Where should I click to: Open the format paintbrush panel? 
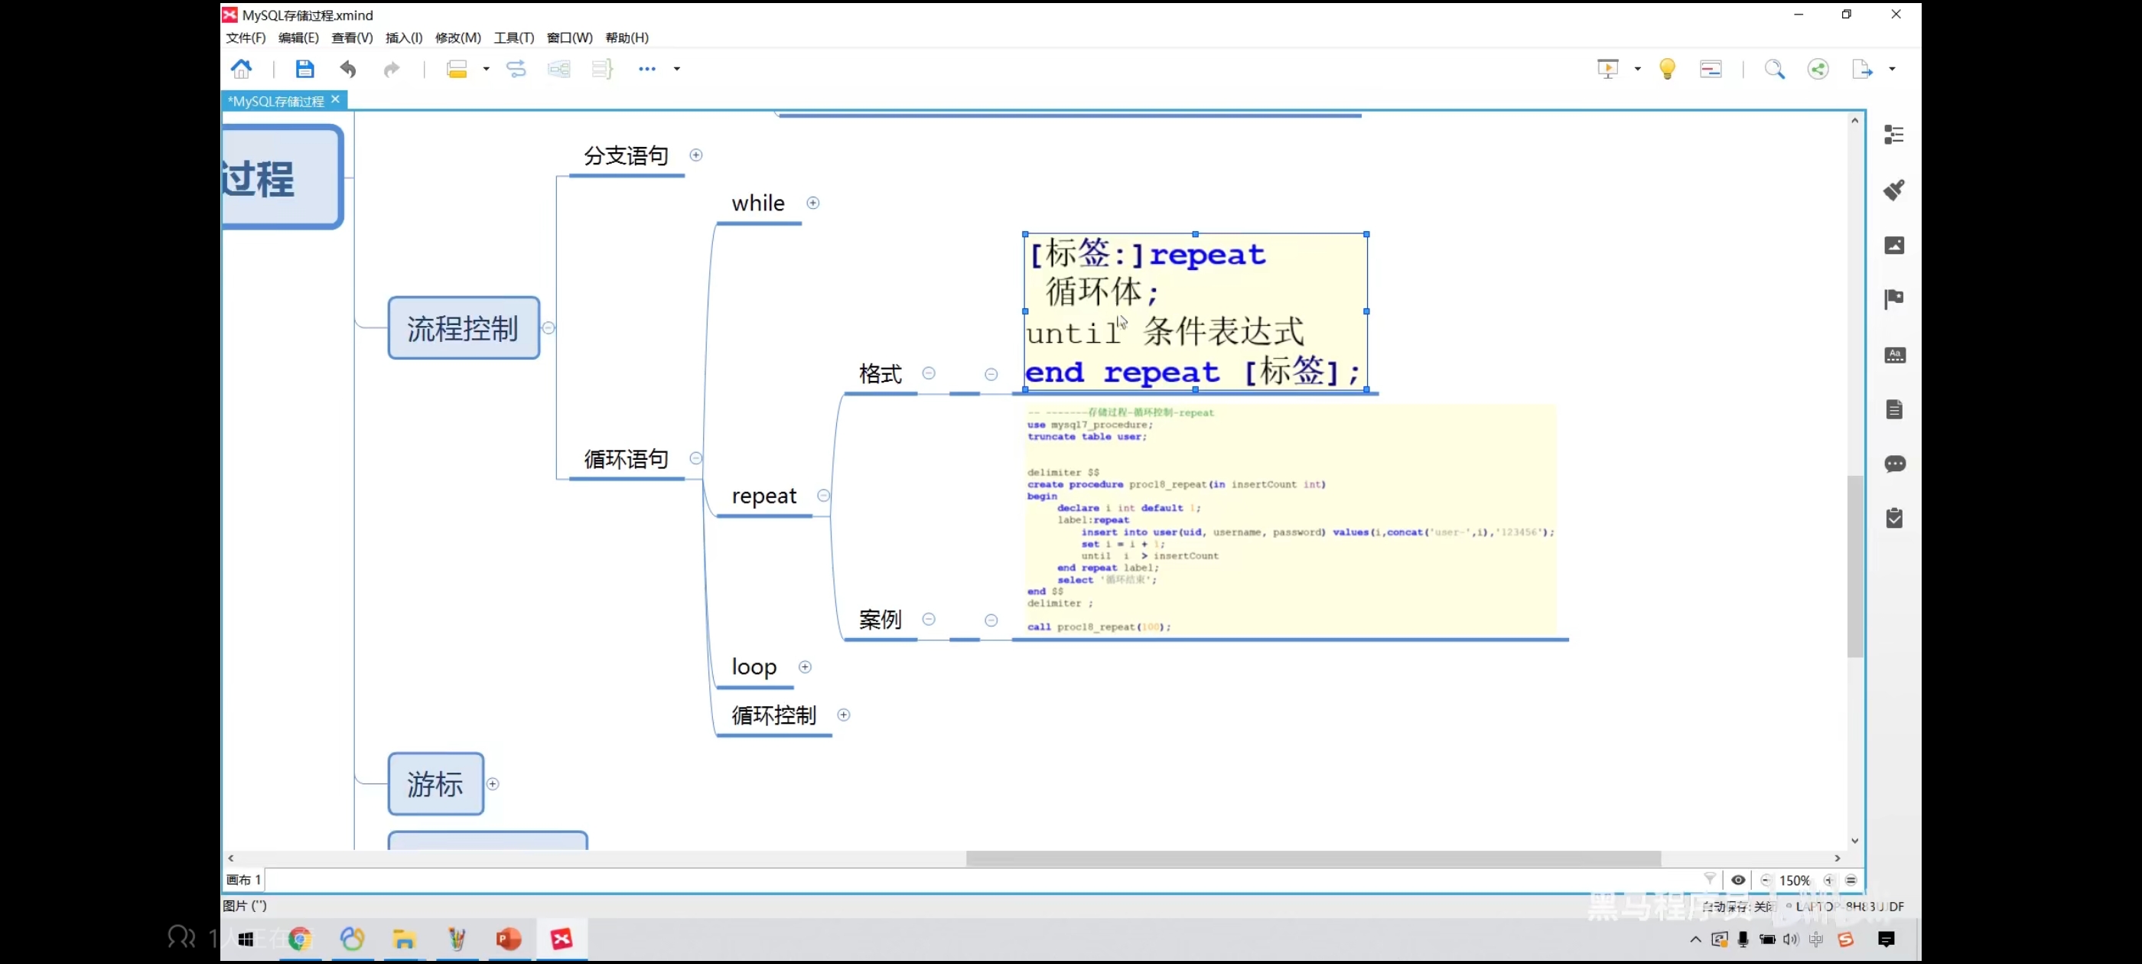point(1893,190)
